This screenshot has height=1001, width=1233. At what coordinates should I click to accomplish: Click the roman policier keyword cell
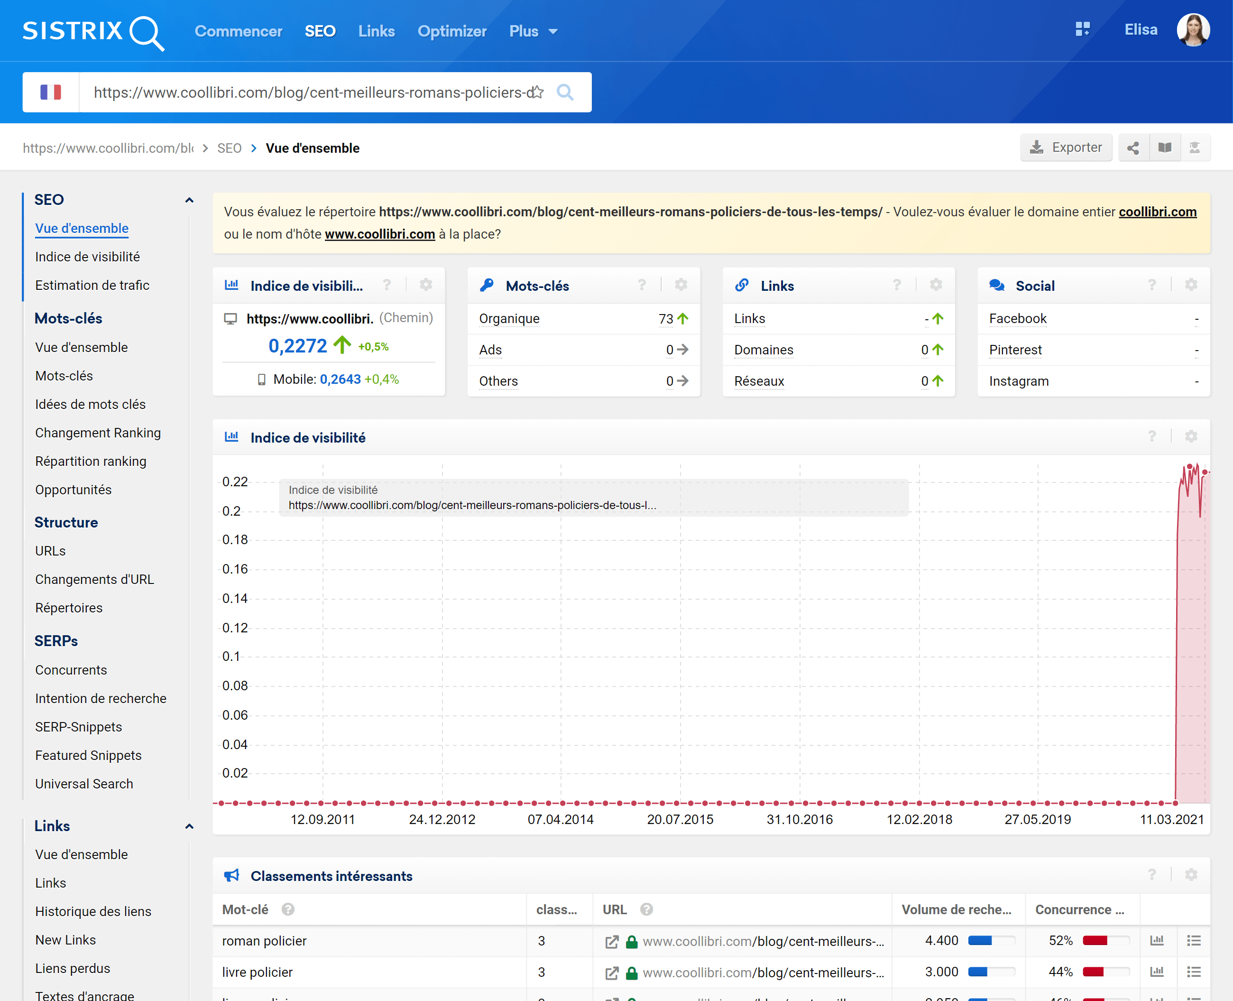point(369,941)
